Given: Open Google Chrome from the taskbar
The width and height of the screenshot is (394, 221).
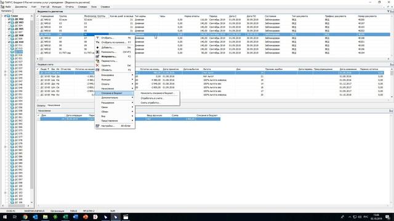Looking at the screenshot, I should [x=25, y=217].
